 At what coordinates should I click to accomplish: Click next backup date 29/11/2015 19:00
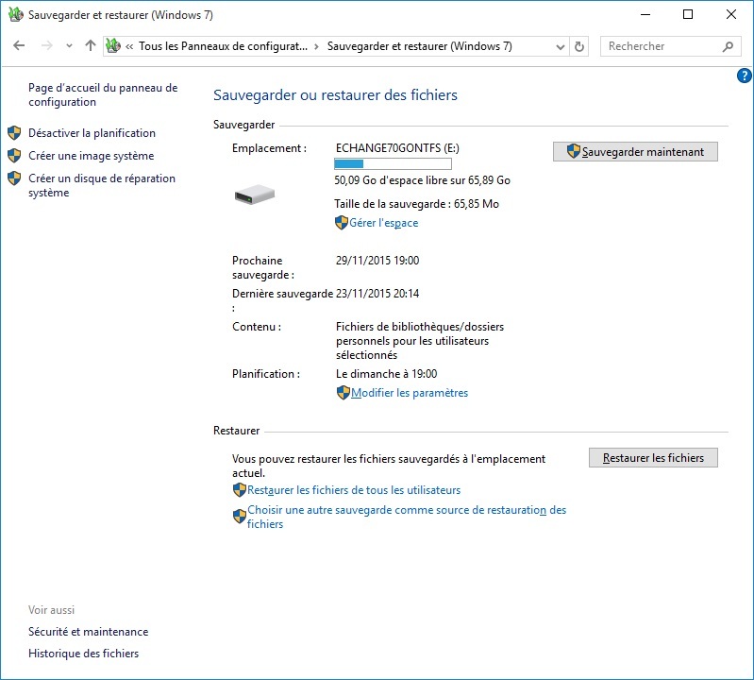pos(377,261)
